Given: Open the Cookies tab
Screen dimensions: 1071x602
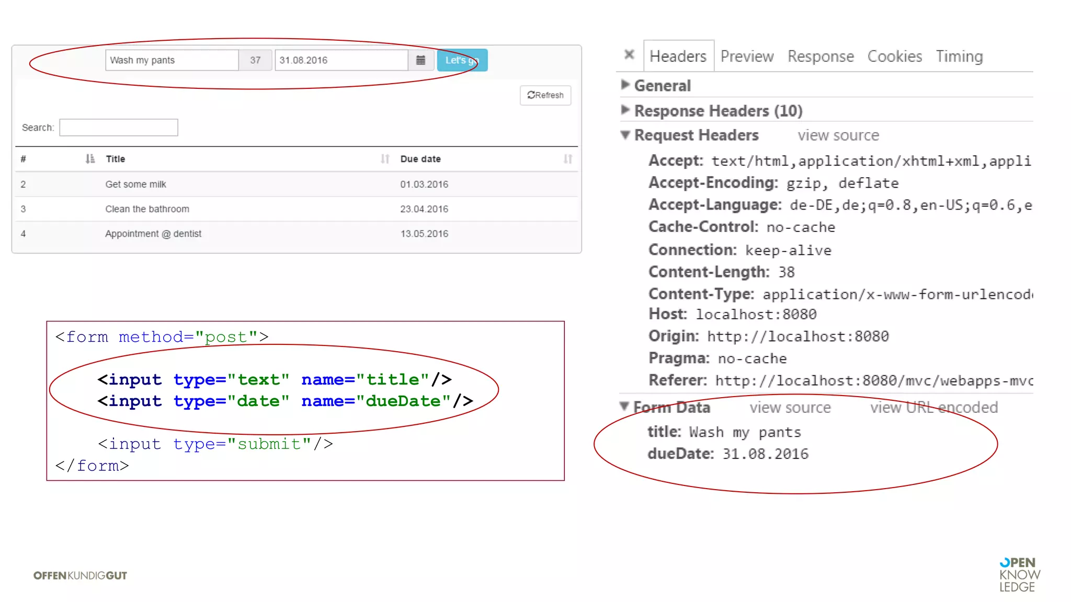Looking at the screenshot, I should coord(895,56).
